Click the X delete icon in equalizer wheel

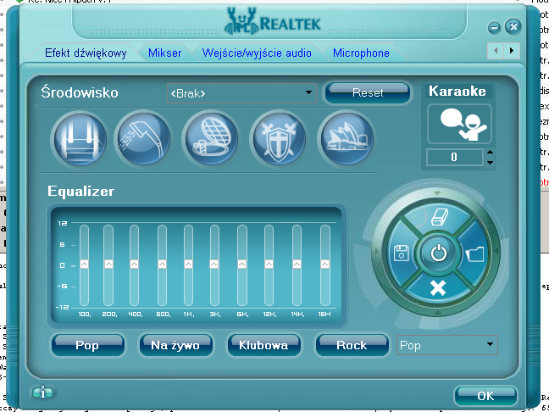pyautogui.click(x=437, y=288)
